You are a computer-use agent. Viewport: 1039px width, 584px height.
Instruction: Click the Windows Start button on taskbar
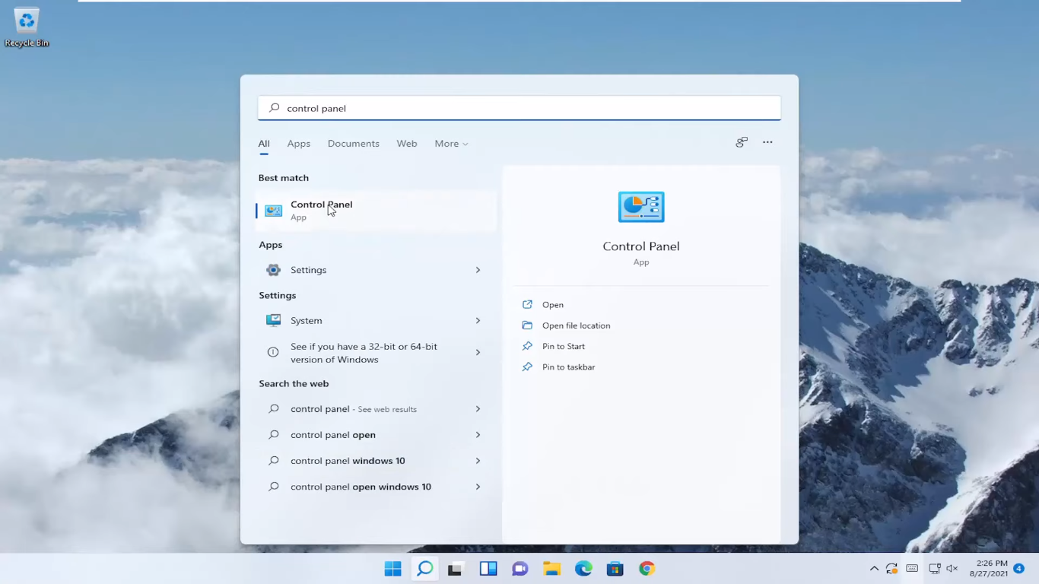tap(392, 569)
